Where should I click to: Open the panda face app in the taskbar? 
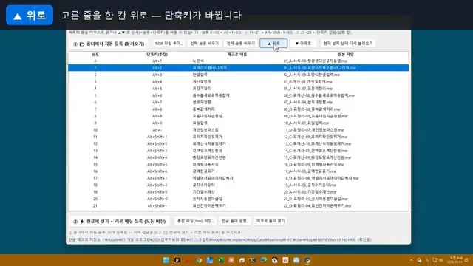tap(274, 260)
